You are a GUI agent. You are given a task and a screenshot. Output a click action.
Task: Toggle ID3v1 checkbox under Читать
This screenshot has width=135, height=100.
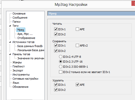click(56, 29)
